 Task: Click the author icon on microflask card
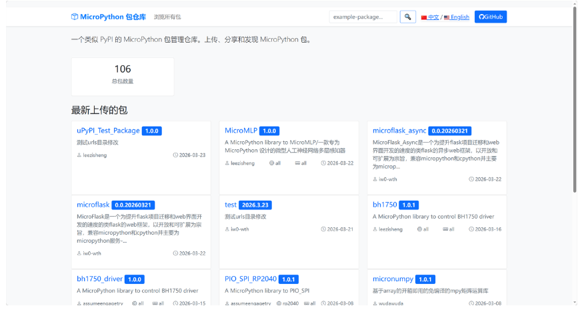pyautogui.click(x=79, y=253)
